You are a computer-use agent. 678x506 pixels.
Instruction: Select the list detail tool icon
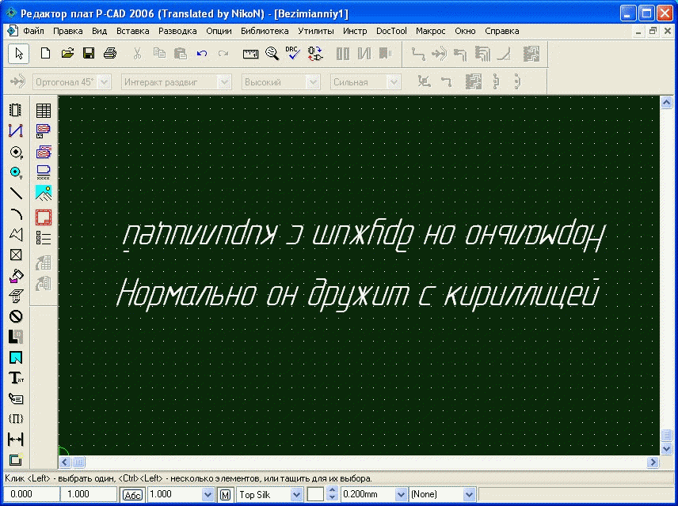(x=44, y=238)
